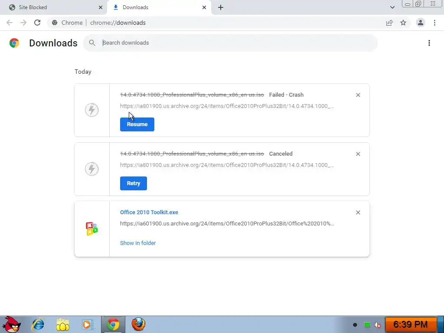The width and height of the screenshot is (444, 333).
Task: Open Office 2010 Toolkit.exe file link
Action: (149, 212)
